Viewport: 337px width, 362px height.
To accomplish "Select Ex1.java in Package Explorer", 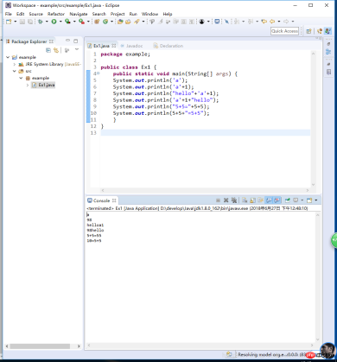I will point(43,85).
